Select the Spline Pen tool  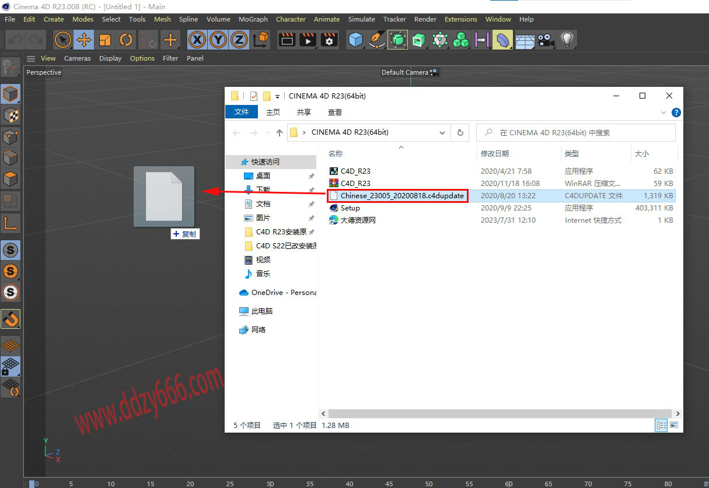point(377,40)
